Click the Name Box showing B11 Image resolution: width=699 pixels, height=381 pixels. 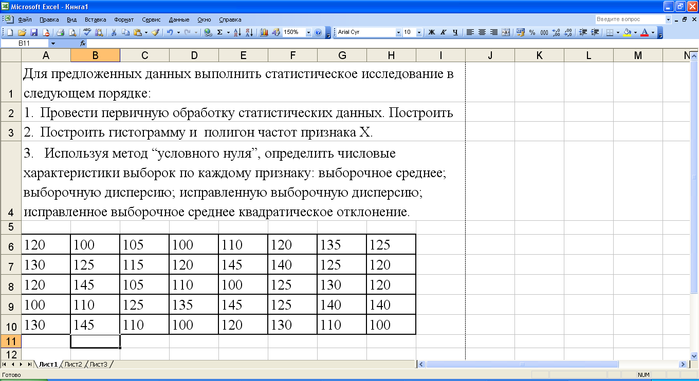[x=25, y=44]
